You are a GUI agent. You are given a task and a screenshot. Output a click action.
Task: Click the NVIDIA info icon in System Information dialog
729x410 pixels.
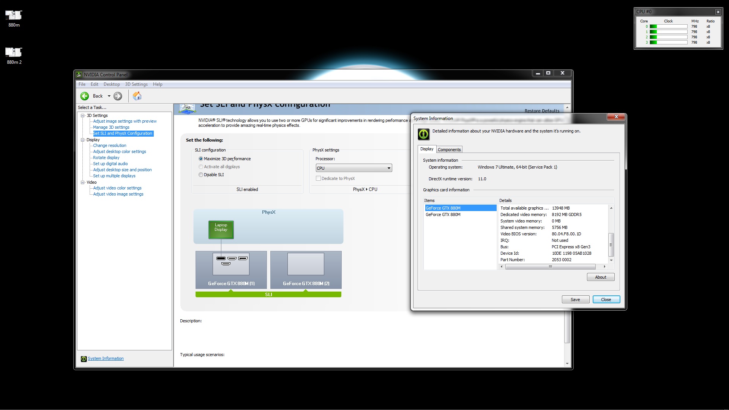pos(424,134)
